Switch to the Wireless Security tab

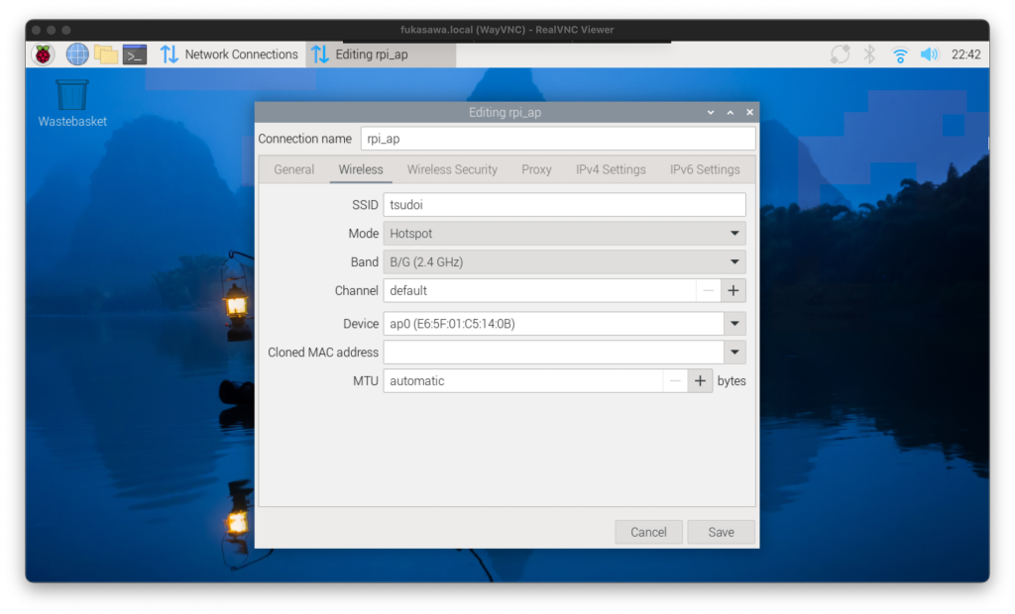pos(452,169)
